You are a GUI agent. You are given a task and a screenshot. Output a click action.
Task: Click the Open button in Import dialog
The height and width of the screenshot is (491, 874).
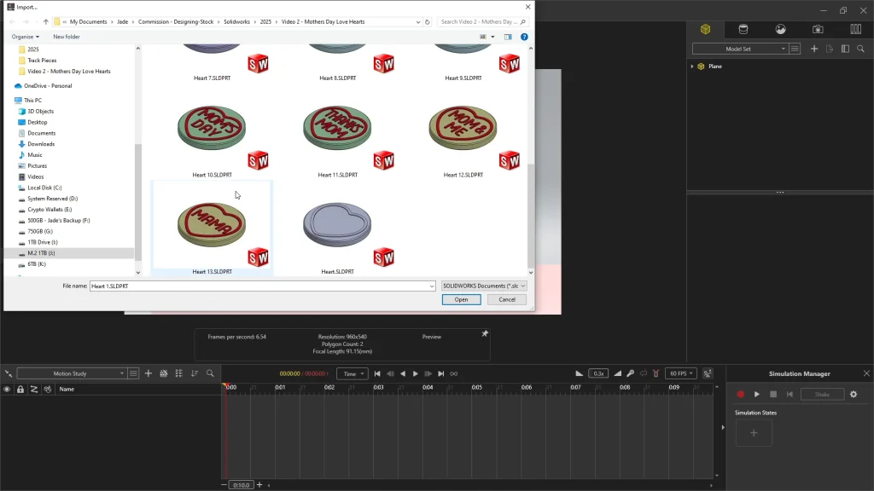pos(461,299)
